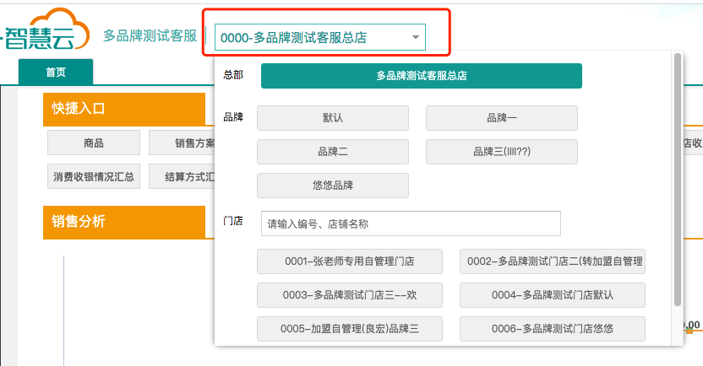This screenshot has width=703, height=366.
Task: Switch to the 首页 tab
Action: coord(56,73)
